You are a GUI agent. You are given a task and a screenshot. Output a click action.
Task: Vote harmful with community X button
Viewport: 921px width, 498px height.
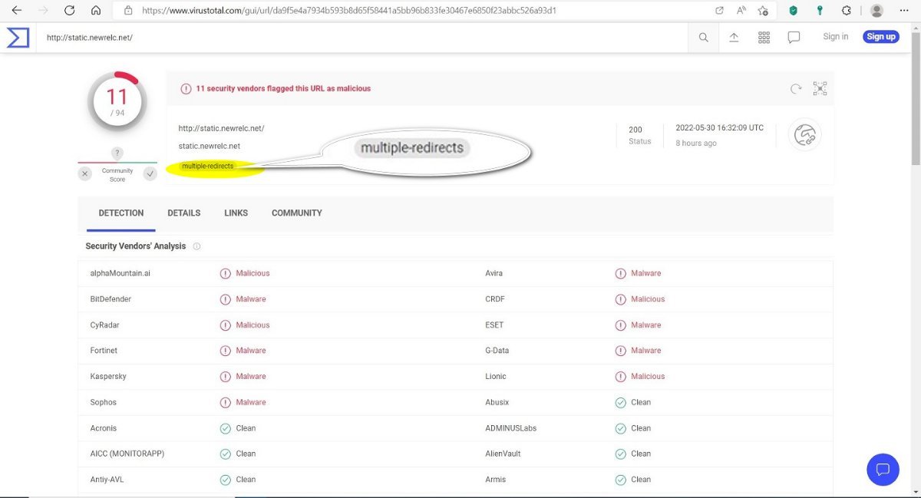[x=85, y=174]
